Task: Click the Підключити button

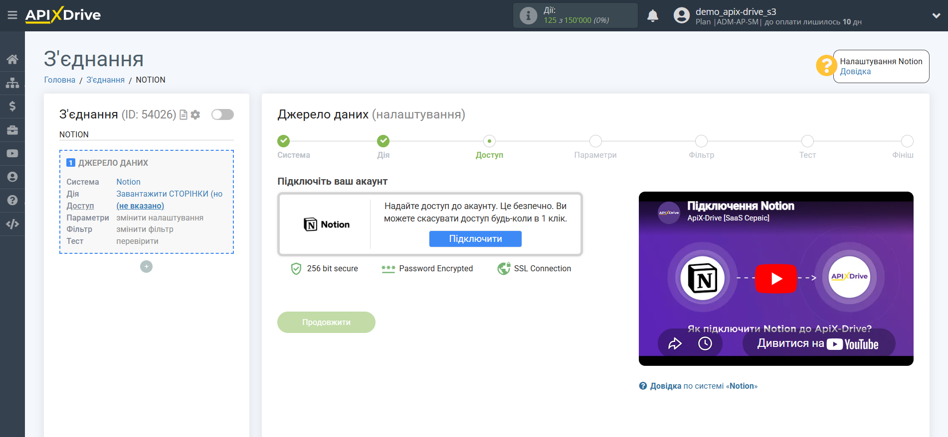Action: (x=475, y=239)
